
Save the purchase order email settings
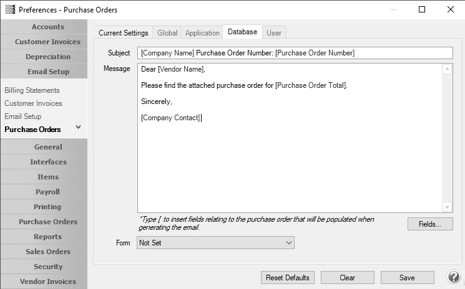407,278
